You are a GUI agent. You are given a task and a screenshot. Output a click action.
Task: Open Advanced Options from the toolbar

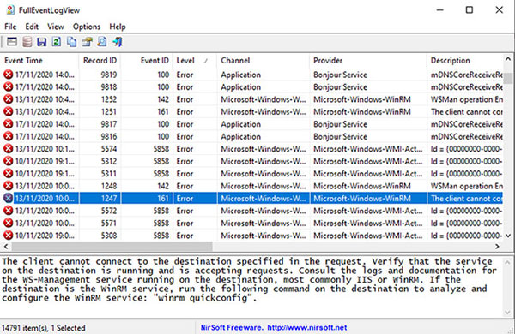(12, 42)
